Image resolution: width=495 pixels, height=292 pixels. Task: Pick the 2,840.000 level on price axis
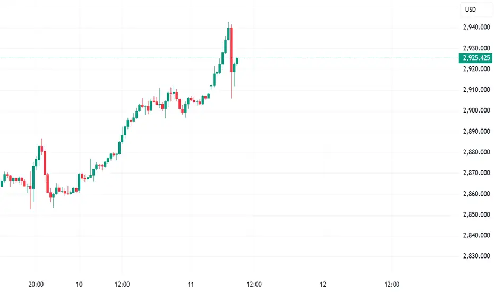click(x=476, y=235)
